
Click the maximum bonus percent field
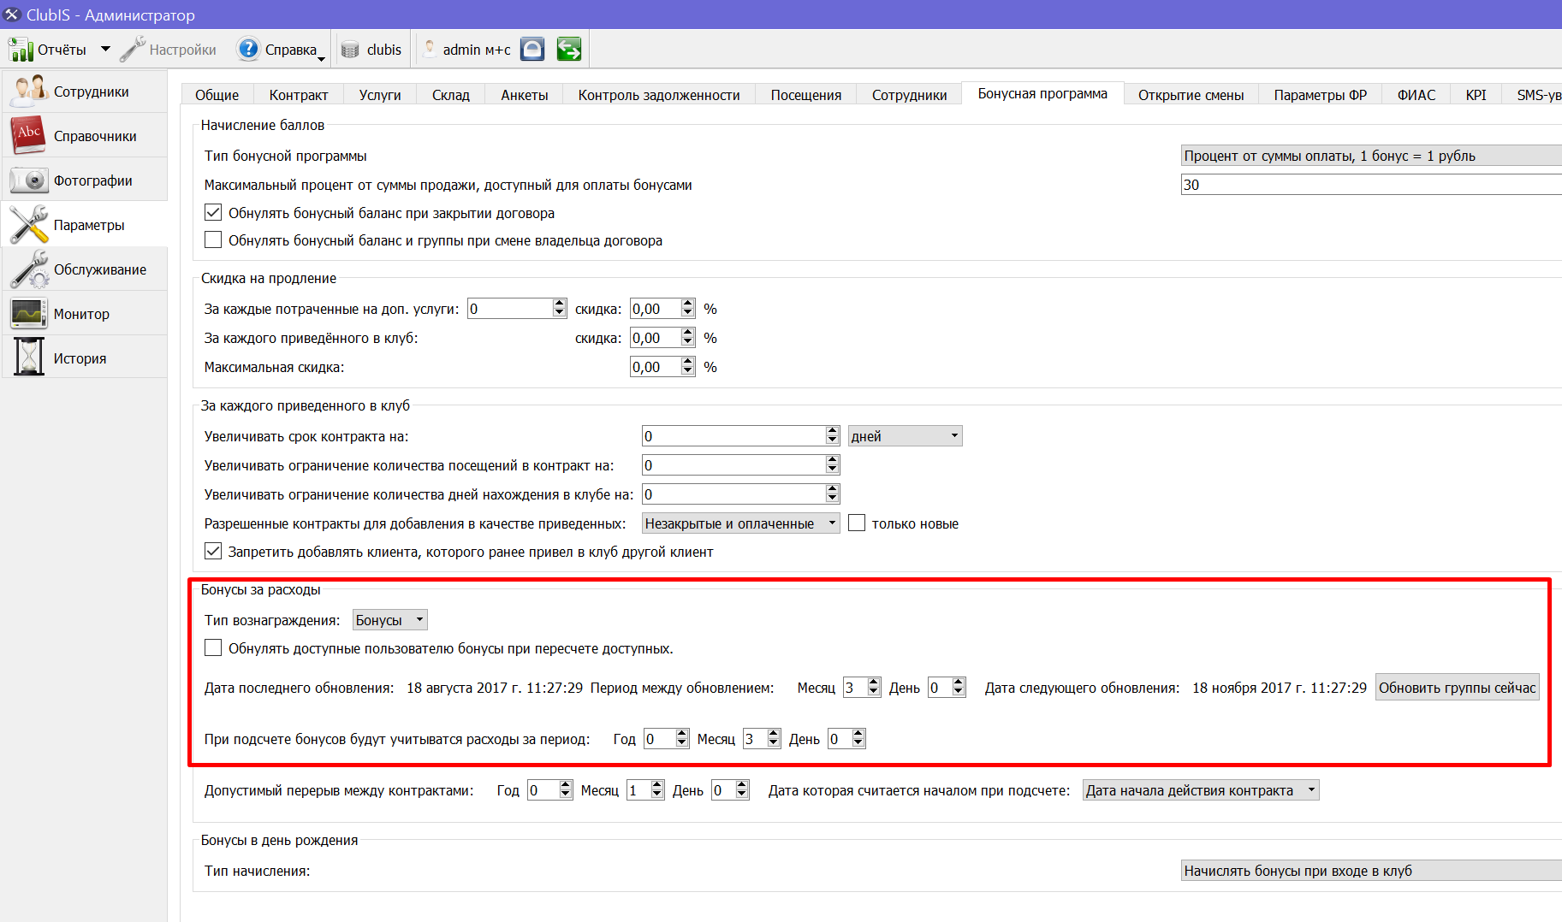click(x=1371, y=185)
